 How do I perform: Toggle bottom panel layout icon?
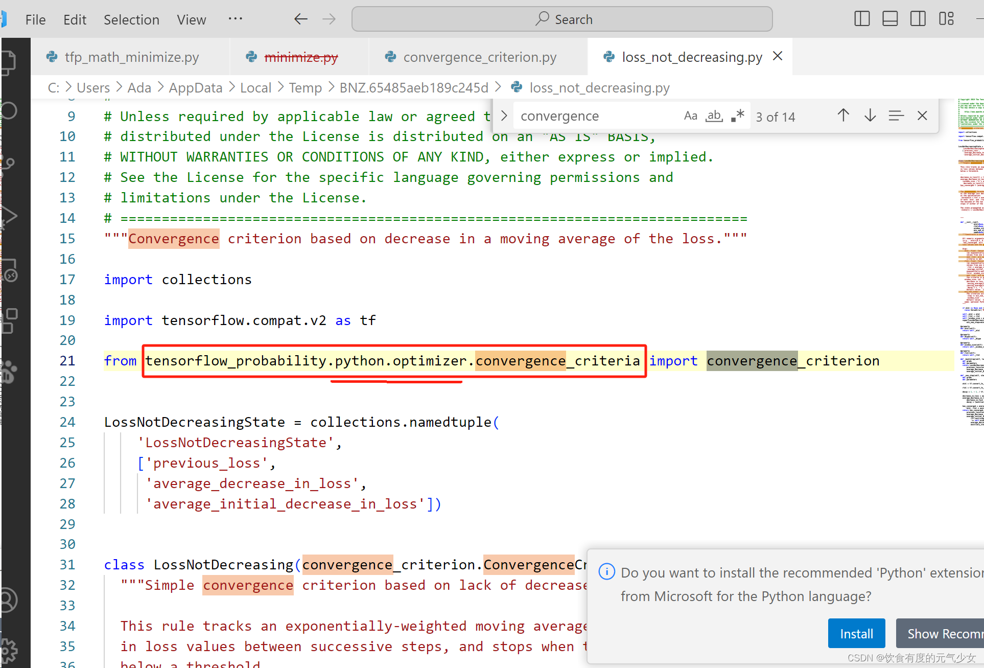890,19
